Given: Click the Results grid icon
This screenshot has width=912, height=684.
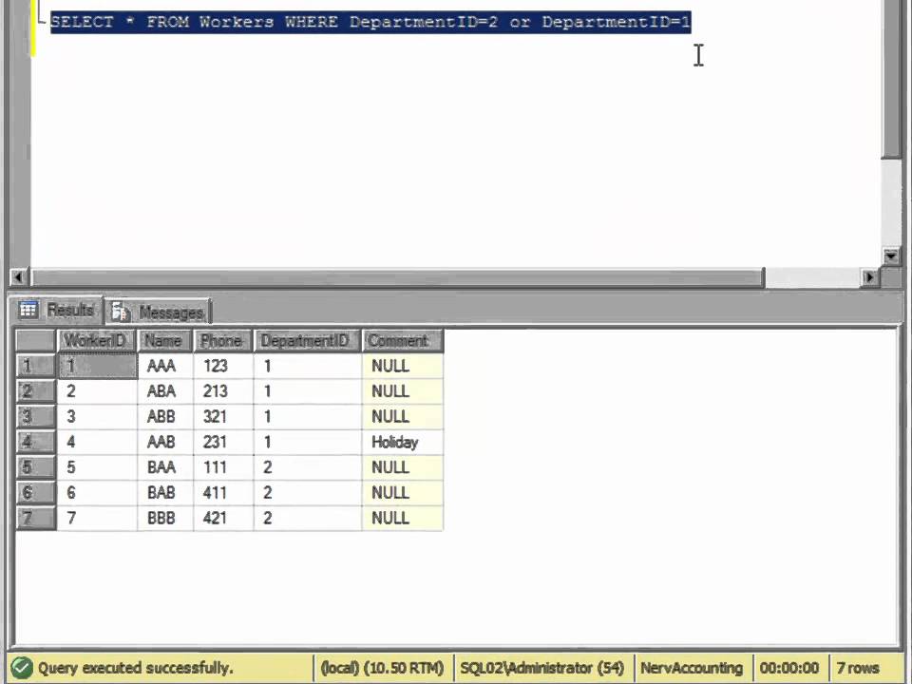Looking at the screenshot, I should click(28, 310).
